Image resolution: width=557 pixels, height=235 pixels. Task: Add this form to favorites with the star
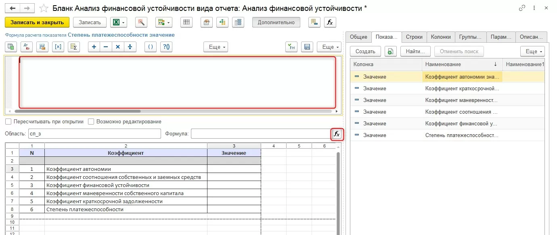44,8
